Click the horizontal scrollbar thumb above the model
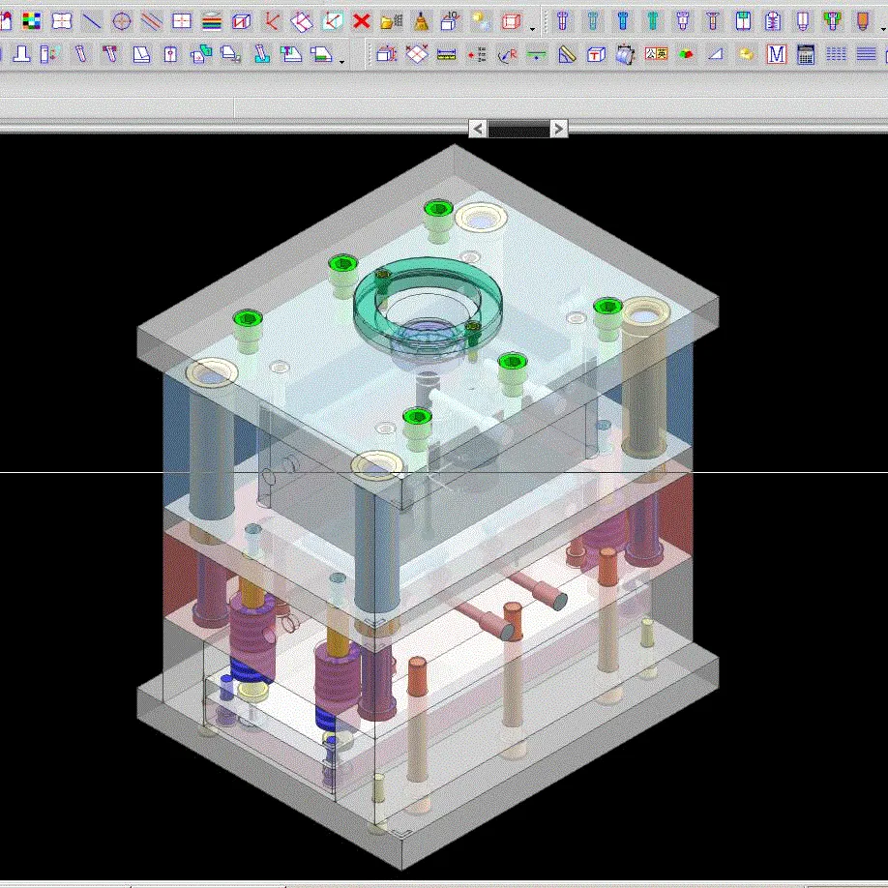 pyautogui.click(x=518, y=128)
